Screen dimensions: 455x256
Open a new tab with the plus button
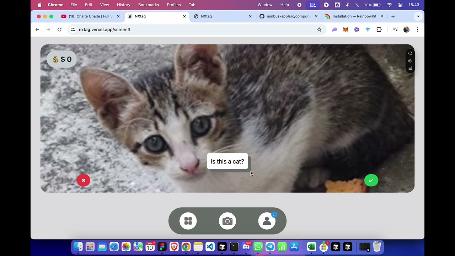393,16
